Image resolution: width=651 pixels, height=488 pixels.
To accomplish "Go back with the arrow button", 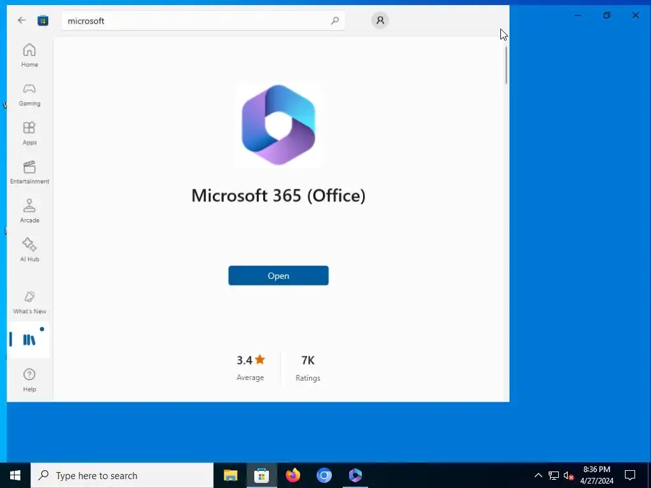I will coord(22,20).
